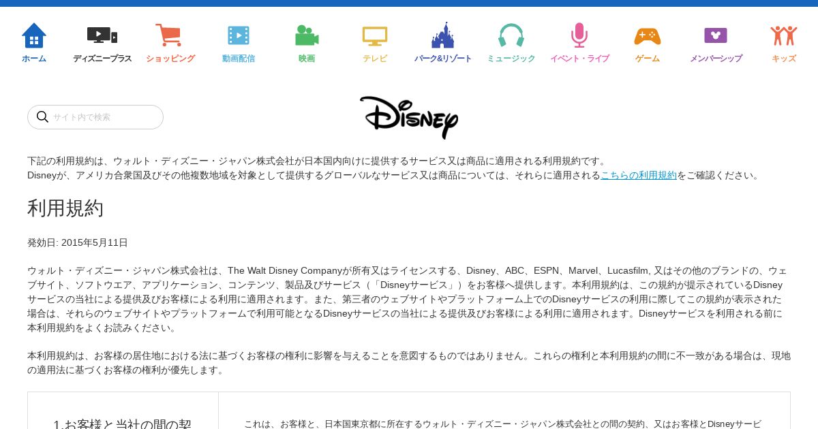
Task: Click the Disney logo
Action: click(409, 117)
